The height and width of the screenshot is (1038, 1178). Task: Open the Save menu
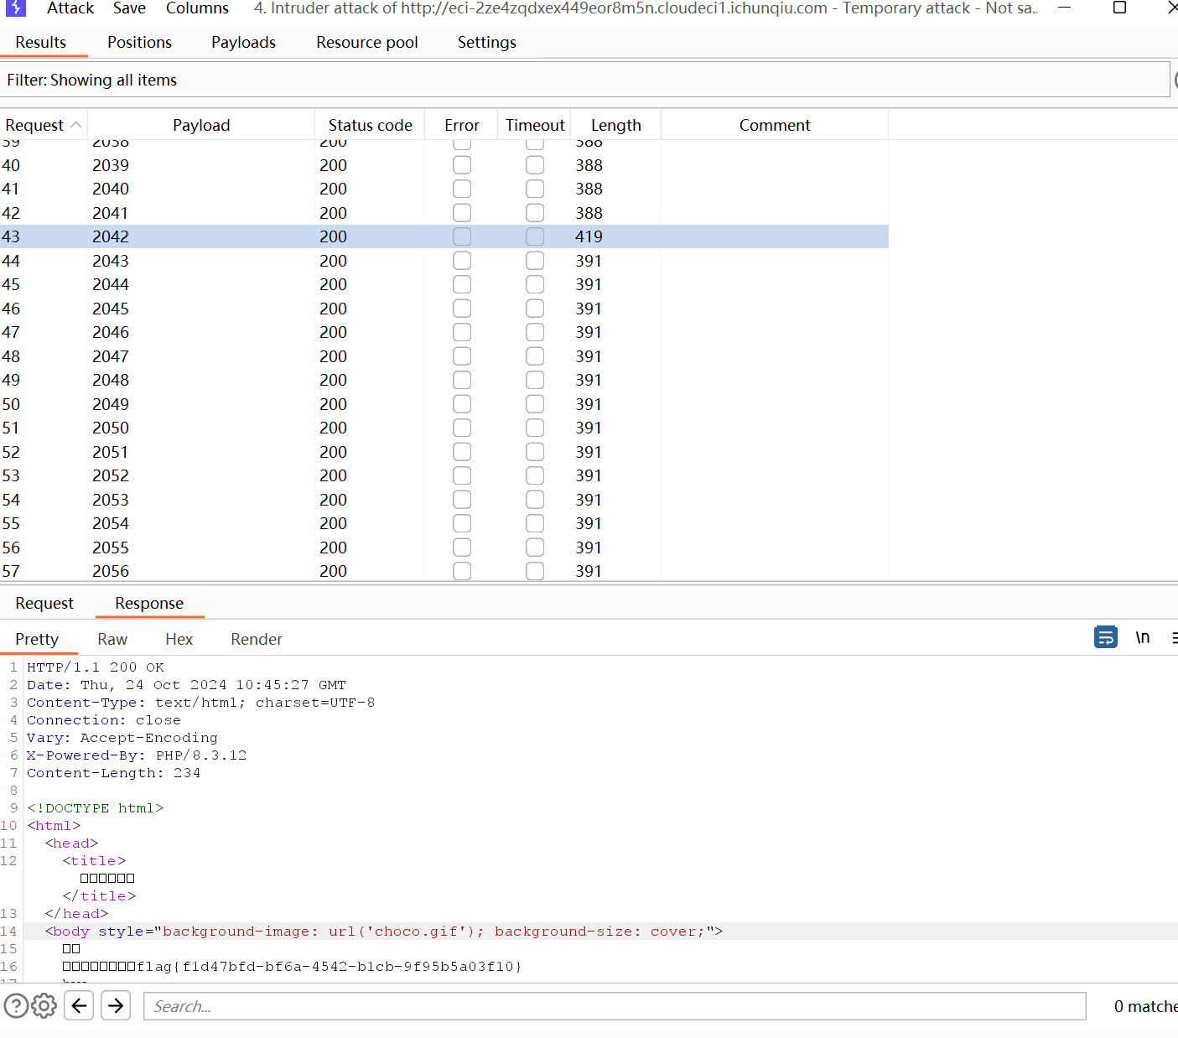click(x=129, y=8)
